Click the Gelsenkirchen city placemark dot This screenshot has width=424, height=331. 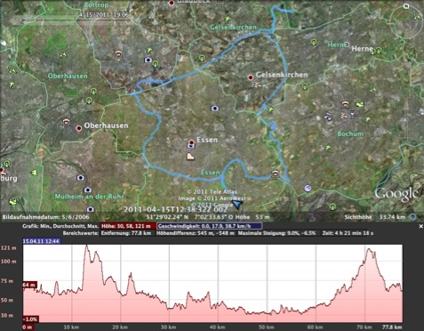tap(251, 77)
